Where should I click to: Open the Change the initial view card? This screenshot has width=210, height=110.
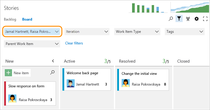(x=143, y=80)
